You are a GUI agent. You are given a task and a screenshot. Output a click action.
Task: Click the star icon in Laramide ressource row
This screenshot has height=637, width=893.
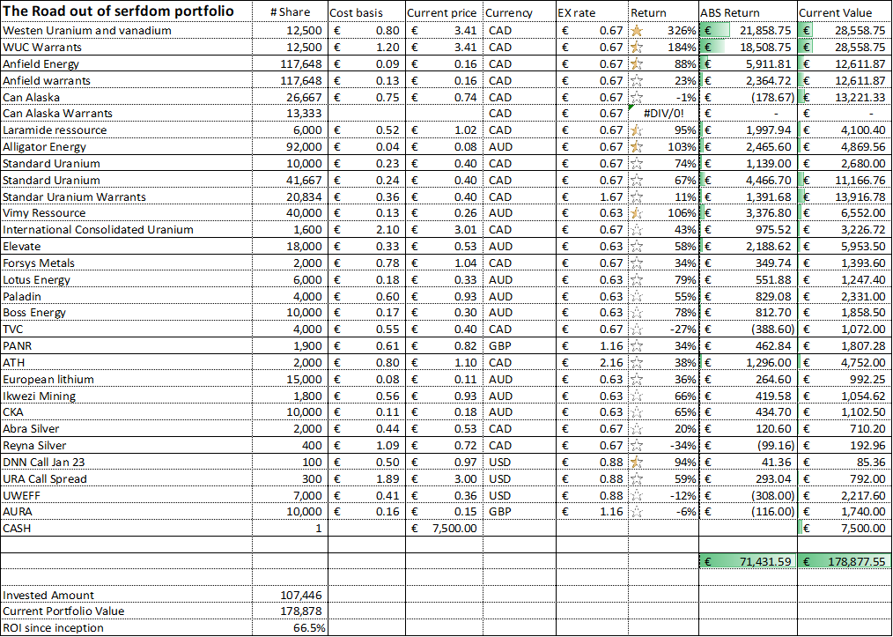[x=638, y=130]
